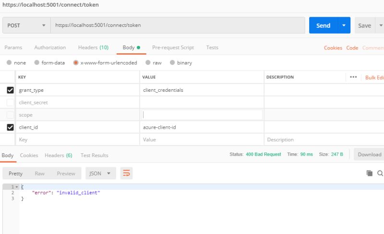Click the empty Key placeholder field
This screenshot has width=384, height=234.
(x=78, y=140)
